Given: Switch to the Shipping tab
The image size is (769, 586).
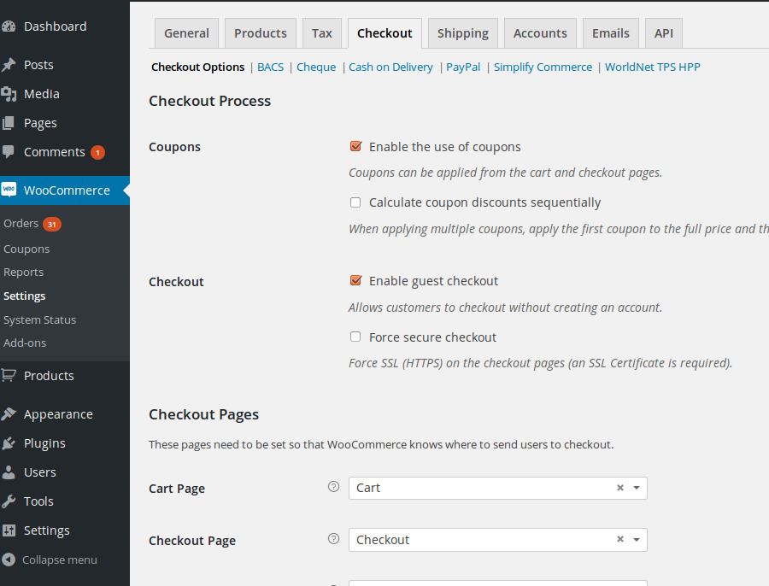Looking at the screenshot, I should click(463, 33).
